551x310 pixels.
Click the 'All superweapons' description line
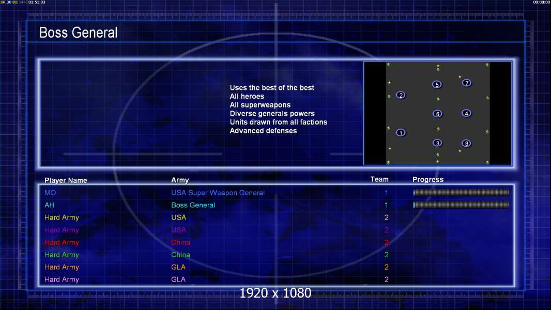pos(260,105)
